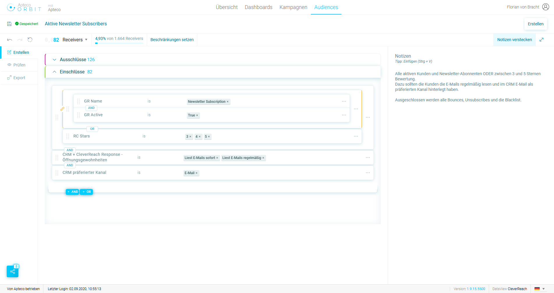Click the audience title Aktive Newsletter Subscribers

(x=76, y=24)
